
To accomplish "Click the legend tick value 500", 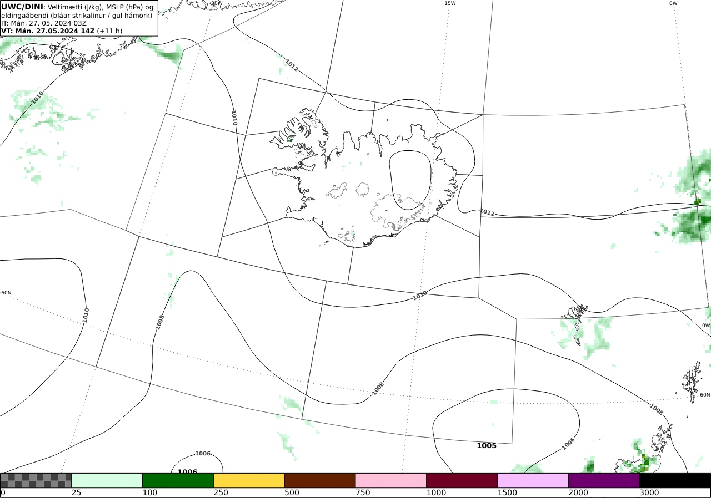I will coord(292,492).
